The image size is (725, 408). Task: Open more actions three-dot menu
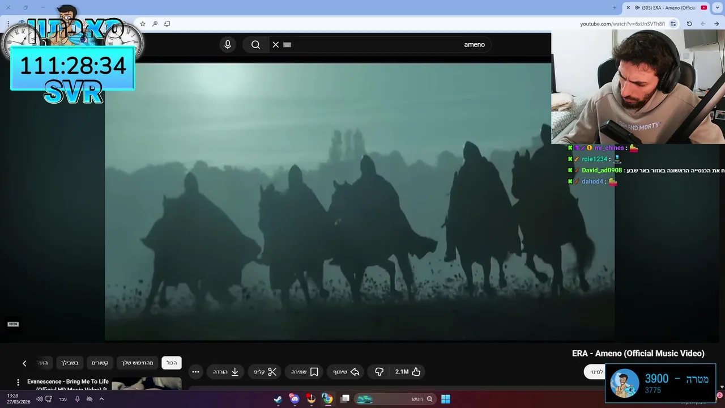195,372
